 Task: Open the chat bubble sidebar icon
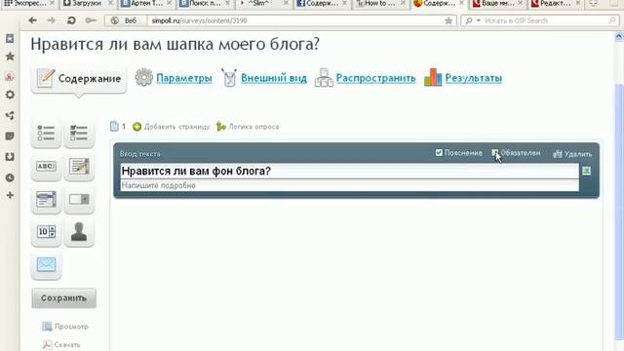point(10,136)
